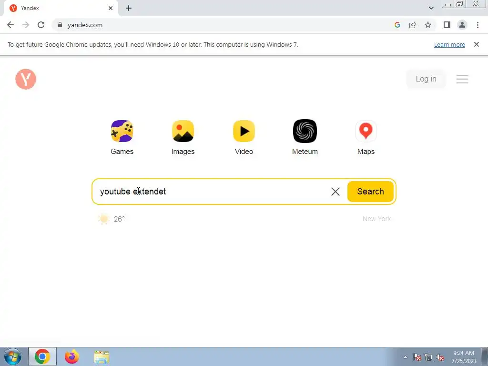Click the Learn more link in infobar
This screenshot has width=488, height=366.
point(449,44)
